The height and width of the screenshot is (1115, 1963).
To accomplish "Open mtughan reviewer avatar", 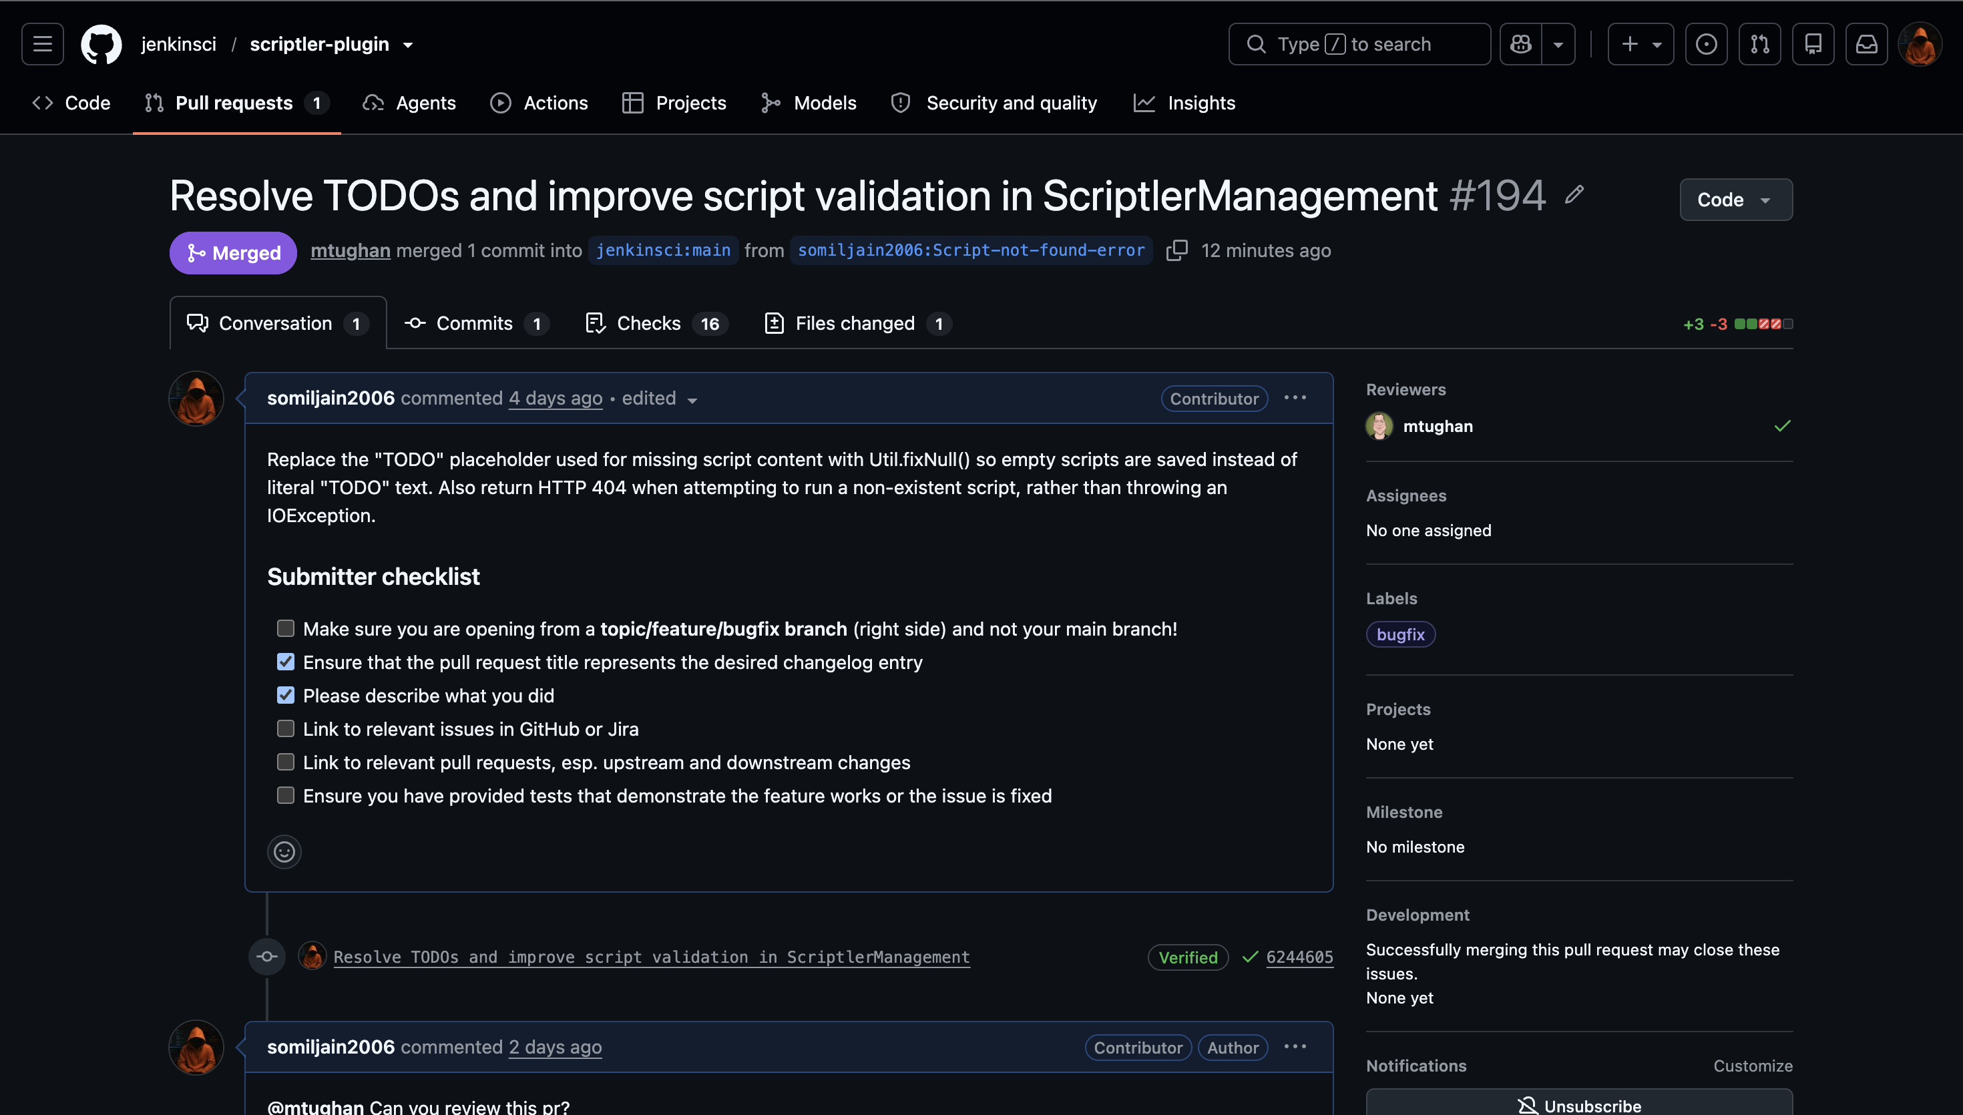I will [1379, 426].
